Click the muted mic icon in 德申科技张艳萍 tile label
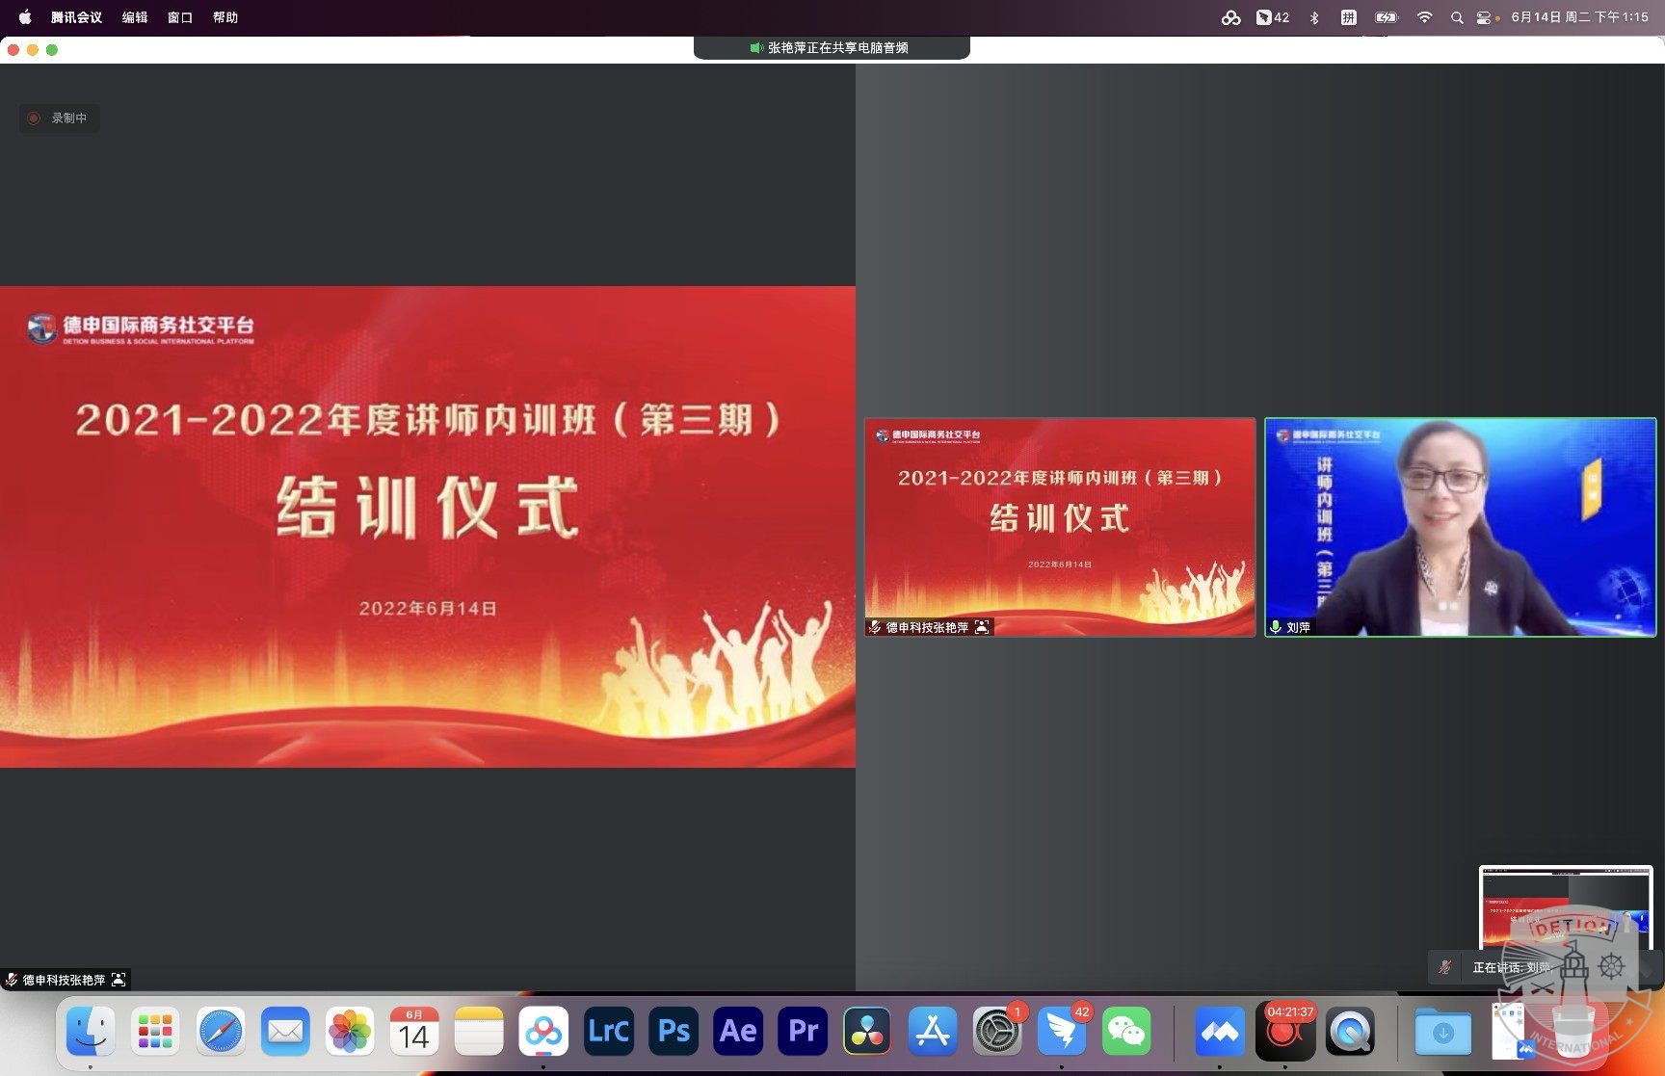The image size is (1665, 1076). [875, 627]
